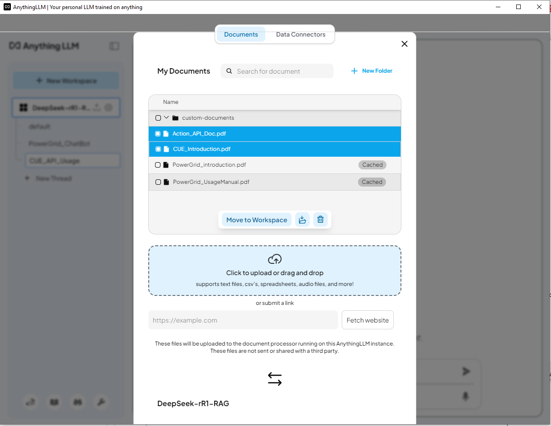Check the PowerGrid_UsageManual.pdf checkbox
Viewport: 551px width, 426px height.
click(158, 182)
